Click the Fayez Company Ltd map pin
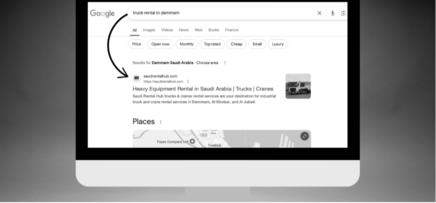Image resolution: width=436 pixels, height=203 pixels. (x=192, y=141)
